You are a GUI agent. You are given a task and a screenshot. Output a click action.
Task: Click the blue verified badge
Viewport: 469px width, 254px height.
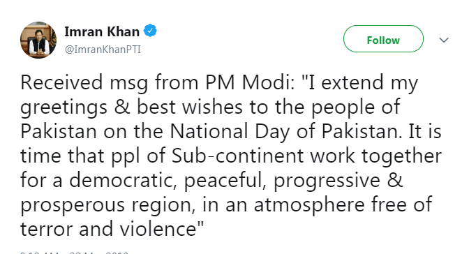coord(150,31)
